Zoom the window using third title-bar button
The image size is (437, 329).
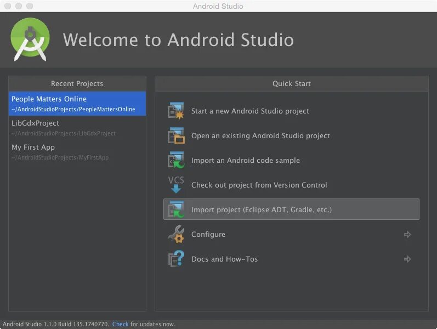(x=30, y=6)
